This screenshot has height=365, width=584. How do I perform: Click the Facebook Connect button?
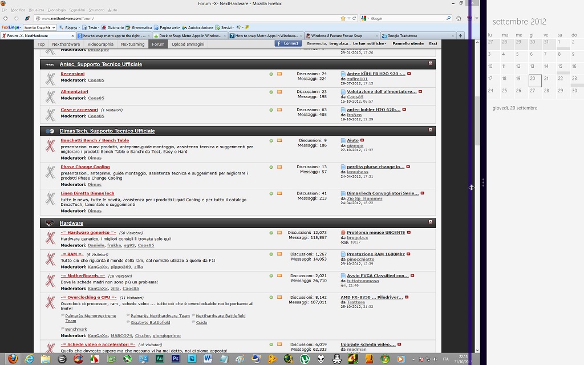pyautogui.click(x=288, y=43)
